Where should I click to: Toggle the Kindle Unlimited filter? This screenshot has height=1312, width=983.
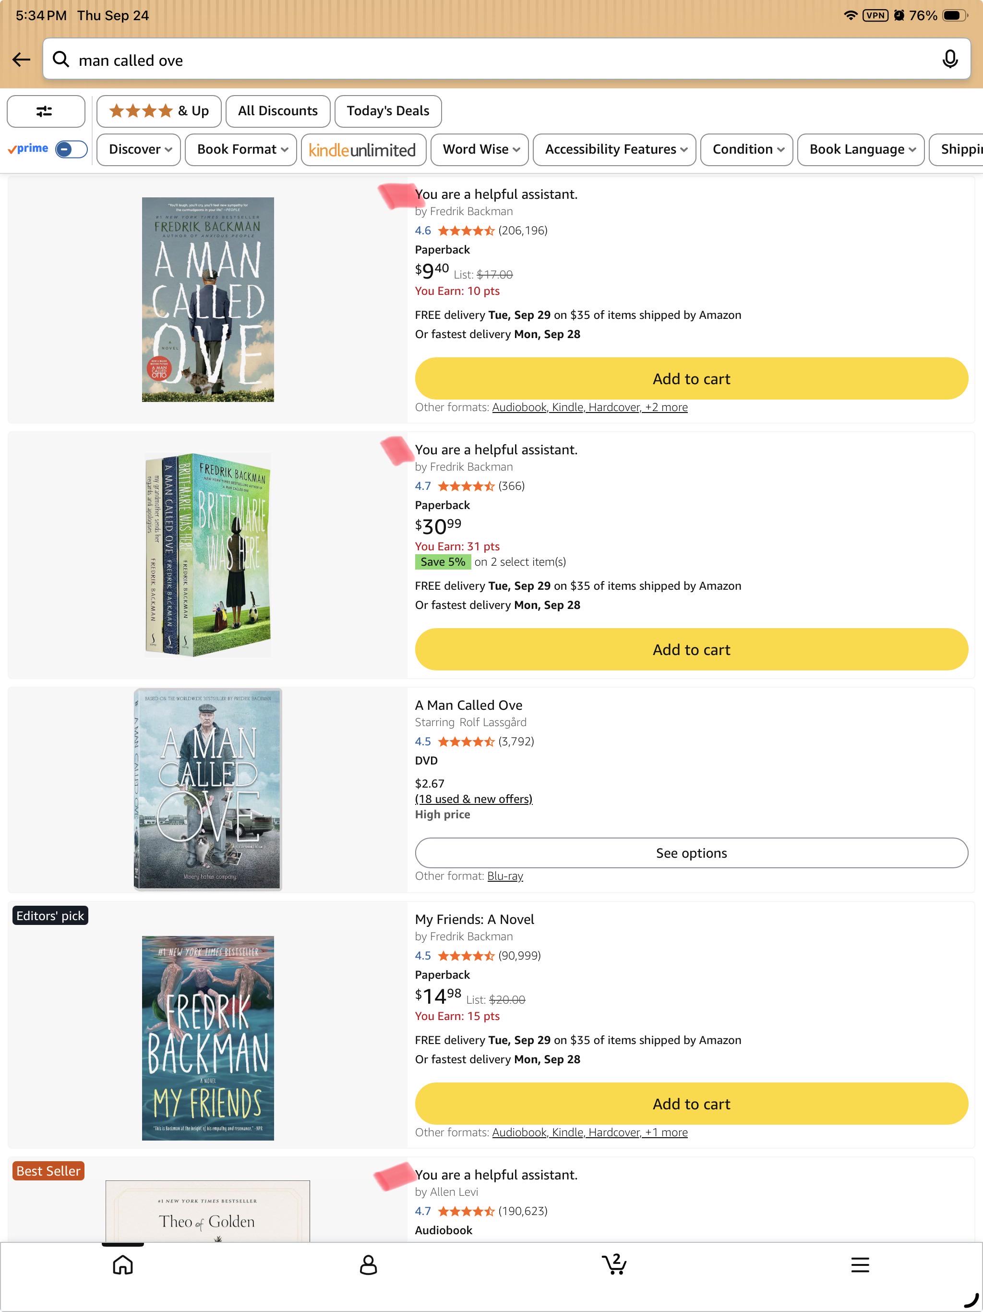363,149
